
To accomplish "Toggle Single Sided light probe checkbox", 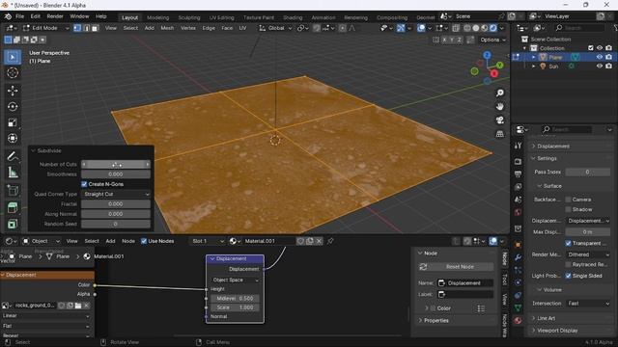I will 569,276.
